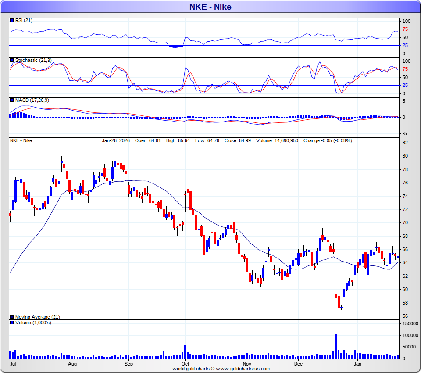
Task: Open the www.goldchartsrus.com watermark link
Action: pyautogui.click(x=243, y=369)
